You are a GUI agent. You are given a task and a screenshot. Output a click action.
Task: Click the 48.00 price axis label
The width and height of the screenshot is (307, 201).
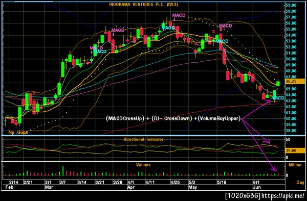click(291, 71)
